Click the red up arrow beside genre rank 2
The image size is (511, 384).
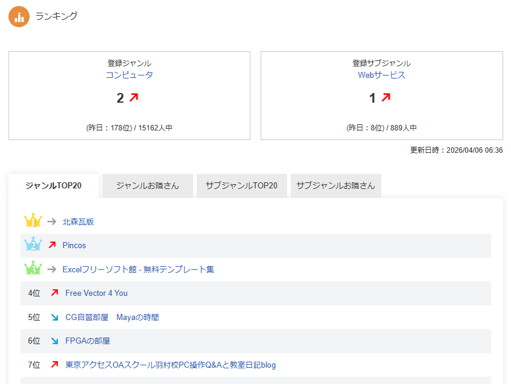[x=134, y=97]
